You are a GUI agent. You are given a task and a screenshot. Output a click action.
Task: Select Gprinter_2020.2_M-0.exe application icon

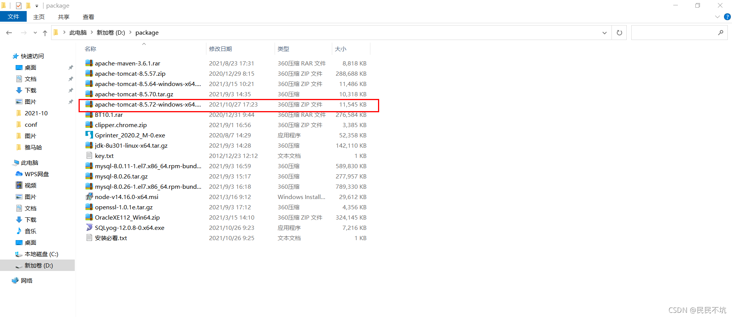coord(89,135)
